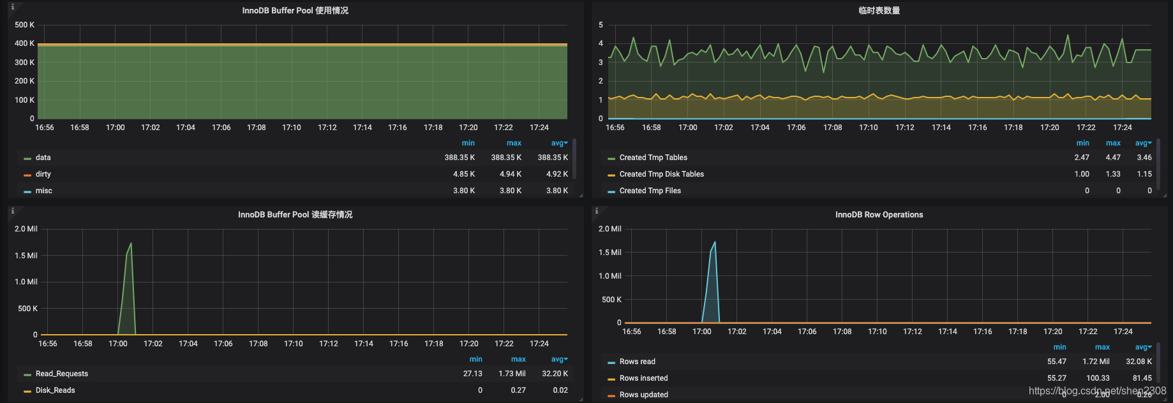Select Created Tmp Disk Tables avg value 1.15
Screen dimensions: 1173x403
1144,174
